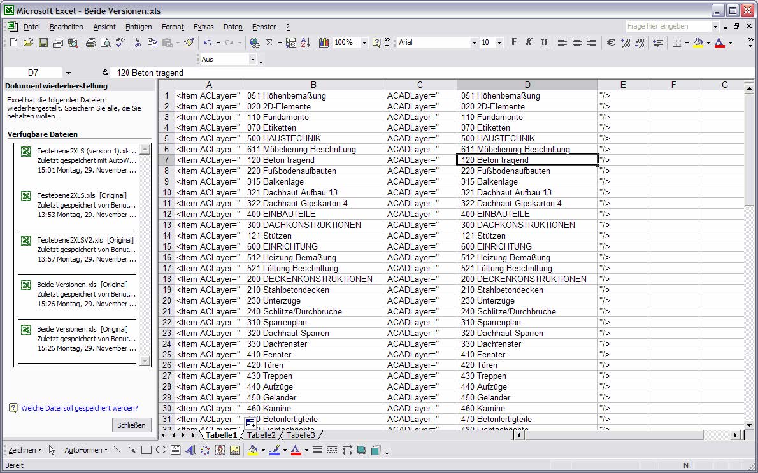
Task: Undo the last action
Action: point(208,43)
